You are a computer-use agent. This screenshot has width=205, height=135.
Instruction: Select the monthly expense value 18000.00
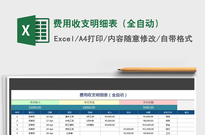pos(89,108)
